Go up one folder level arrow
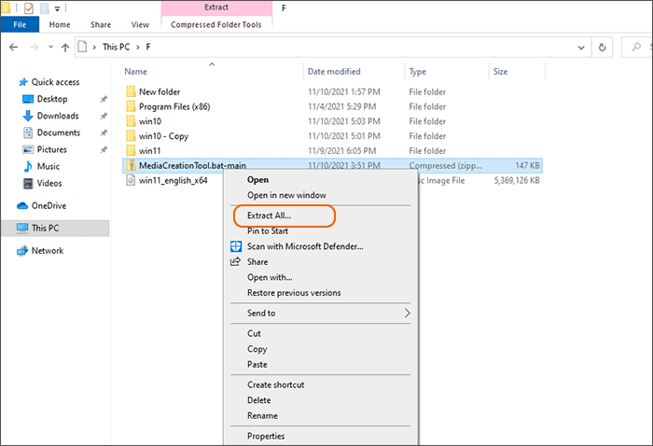Image resolution: width=653 pixels, height=446 pixels. pyautogui.click(x=65, y=47)
